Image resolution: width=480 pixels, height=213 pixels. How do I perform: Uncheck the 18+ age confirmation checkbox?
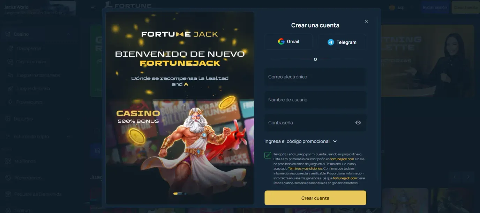point(268,155)
